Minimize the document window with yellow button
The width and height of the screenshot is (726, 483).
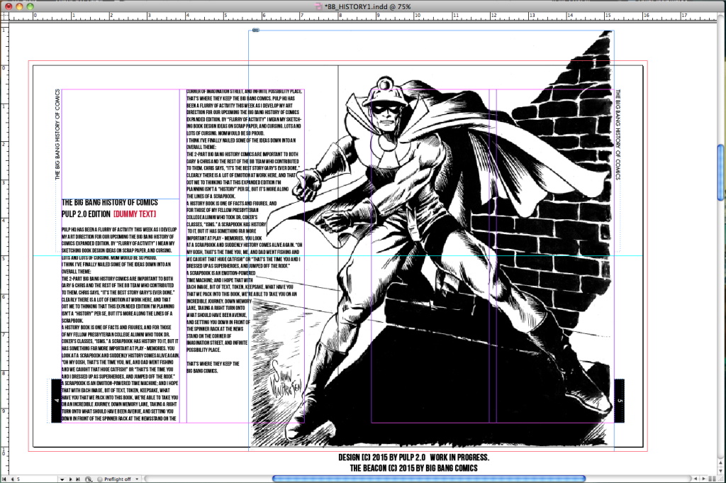pos(19,6)
